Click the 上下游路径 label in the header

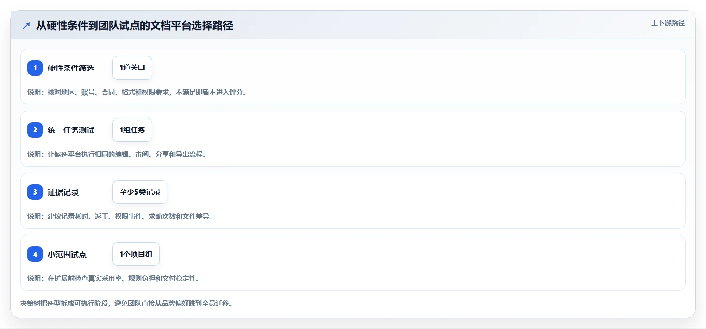(668, 23)
